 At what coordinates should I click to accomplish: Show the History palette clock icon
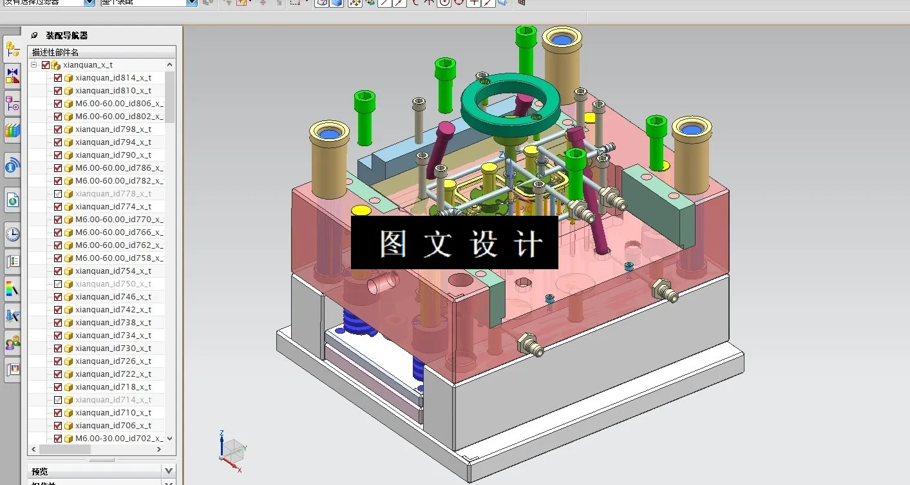point(12,234)
